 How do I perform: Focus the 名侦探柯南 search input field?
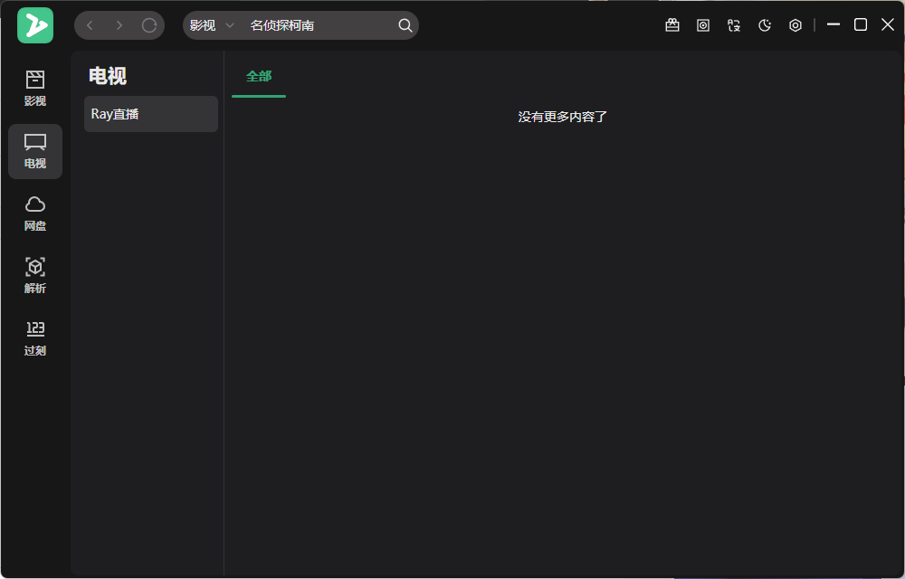tap(319, 25)
